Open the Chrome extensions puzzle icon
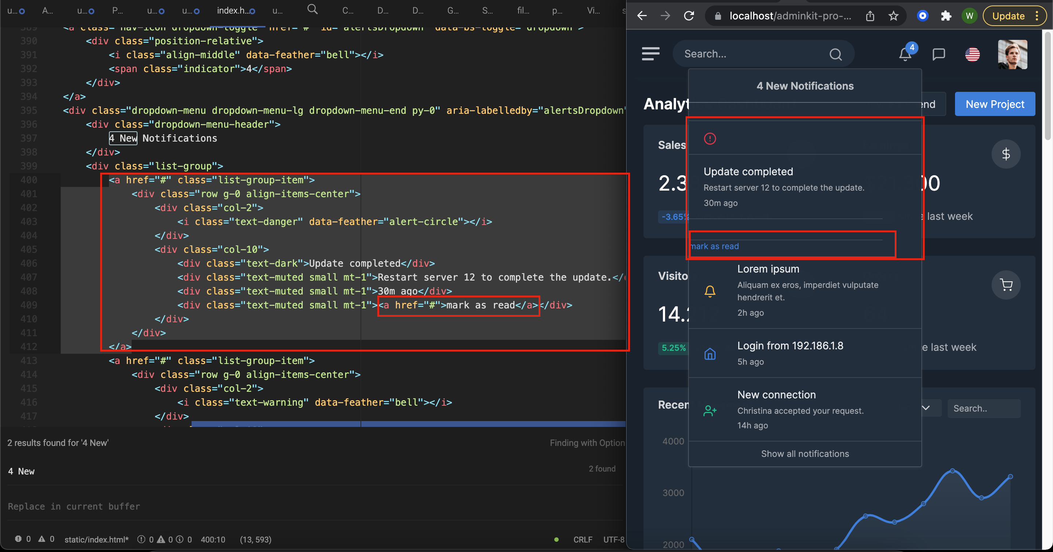Viewport: 1053px width, 552px height. click(x=946, y=16)
